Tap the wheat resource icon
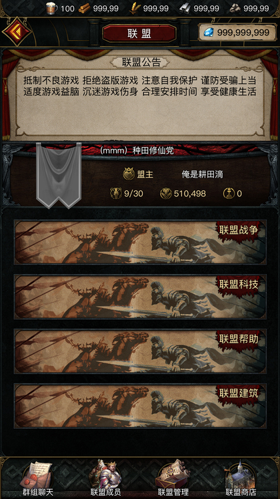The height and width of the screenshot is (499, 280). coord(135,8)
